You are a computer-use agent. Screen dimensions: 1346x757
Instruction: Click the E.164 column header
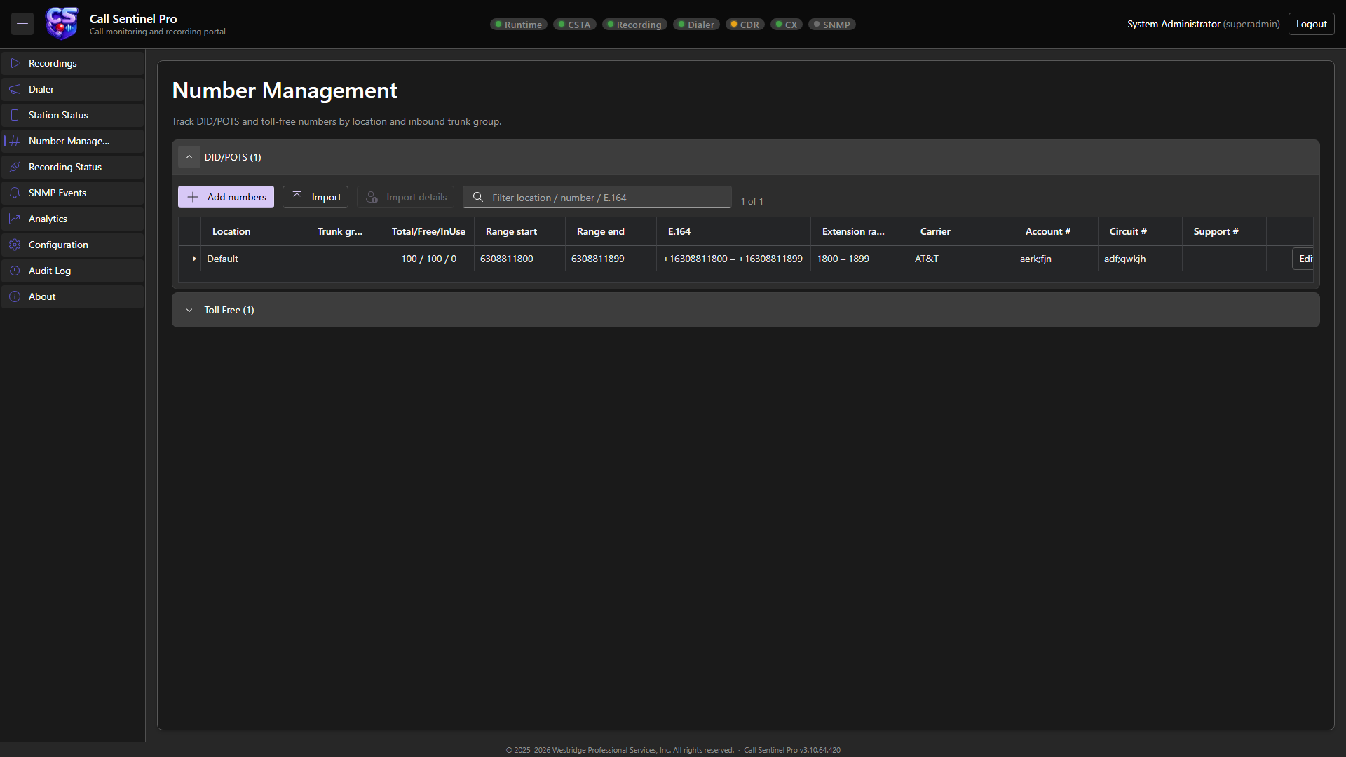point(733,231)
